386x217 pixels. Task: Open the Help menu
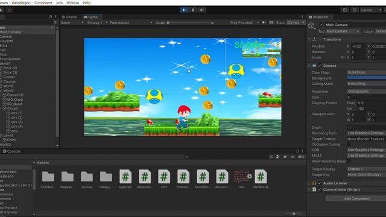coord(86,2)
